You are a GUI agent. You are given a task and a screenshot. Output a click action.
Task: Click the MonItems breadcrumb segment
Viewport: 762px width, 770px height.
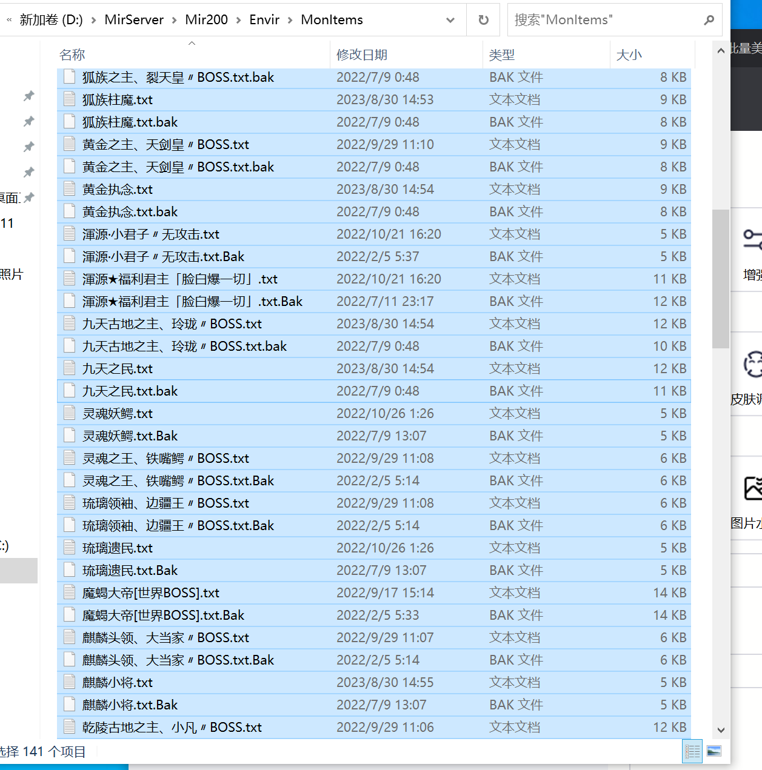click(x=332, y=20)
